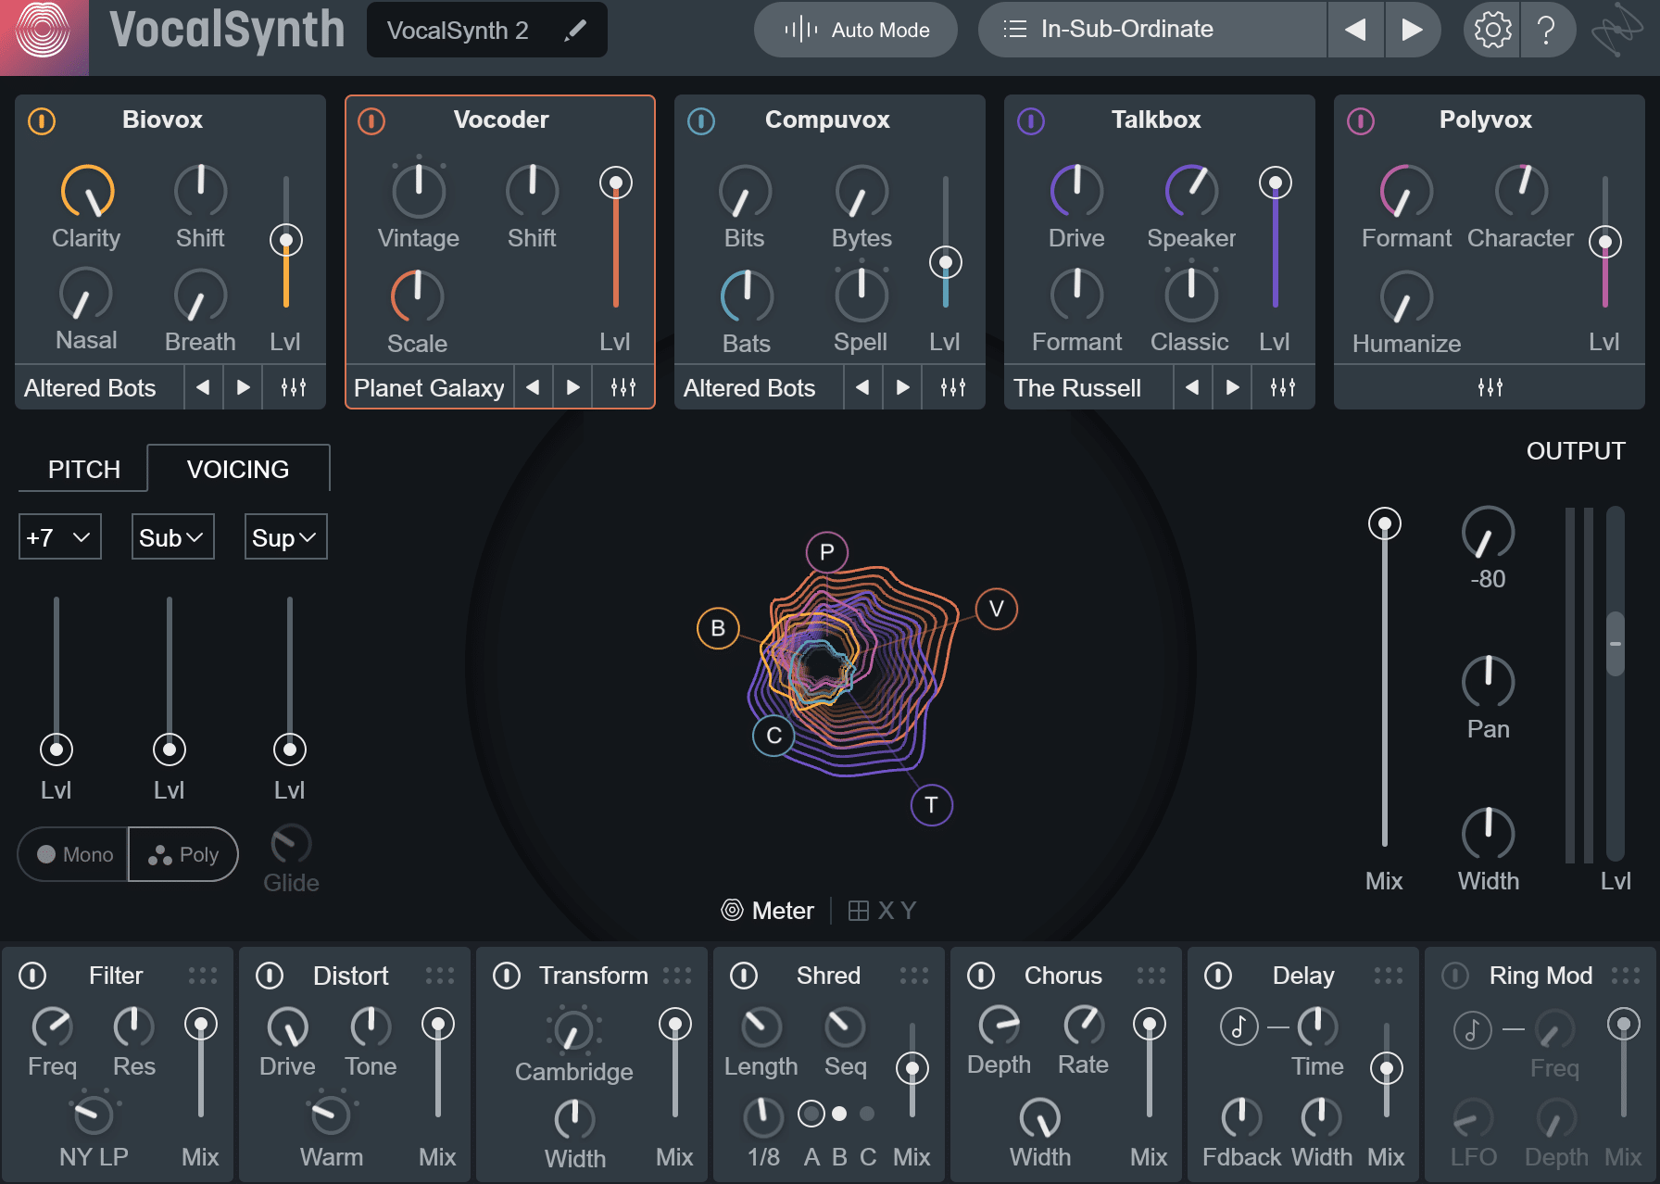The image size is (1660, 1184).
Task: Click the pencil icon to edit preset name
Action: click(x=576, y=30)
